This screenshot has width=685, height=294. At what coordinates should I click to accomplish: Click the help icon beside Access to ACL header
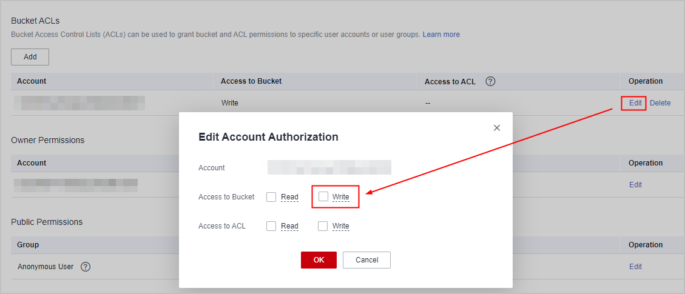[x=491, y=81]
